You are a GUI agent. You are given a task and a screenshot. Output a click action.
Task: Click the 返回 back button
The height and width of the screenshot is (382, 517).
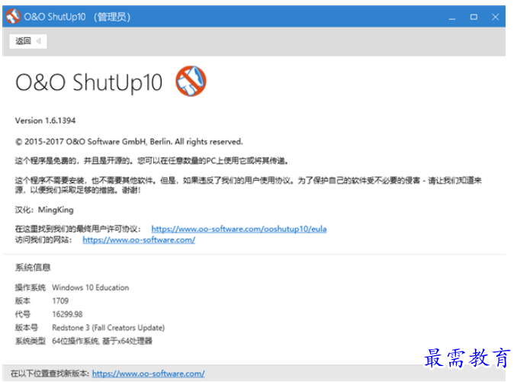click(x=28, y=41)
